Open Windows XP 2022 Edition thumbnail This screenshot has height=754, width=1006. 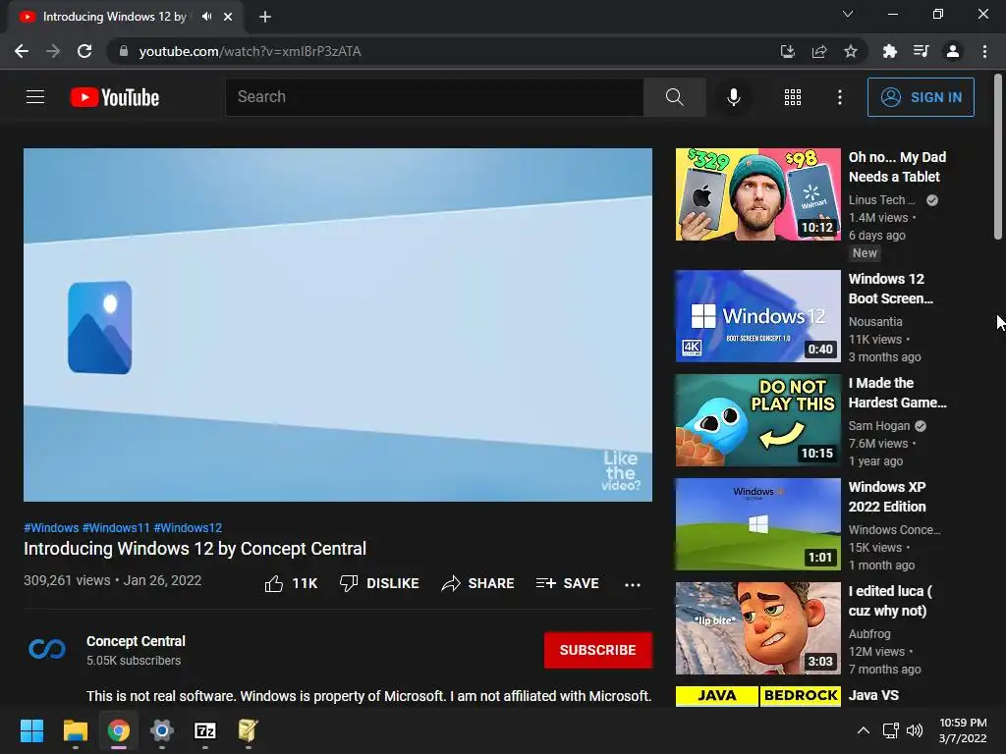(758, 524)
